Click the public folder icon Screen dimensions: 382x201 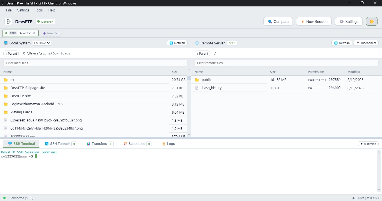[197, 80]
